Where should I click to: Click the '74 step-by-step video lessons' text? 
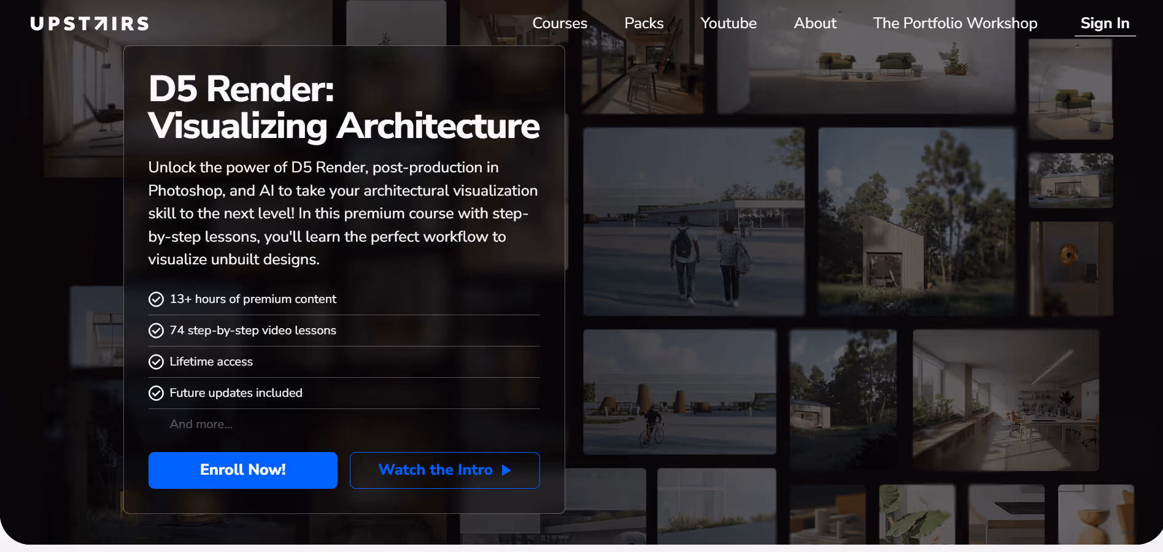[253, 331]
